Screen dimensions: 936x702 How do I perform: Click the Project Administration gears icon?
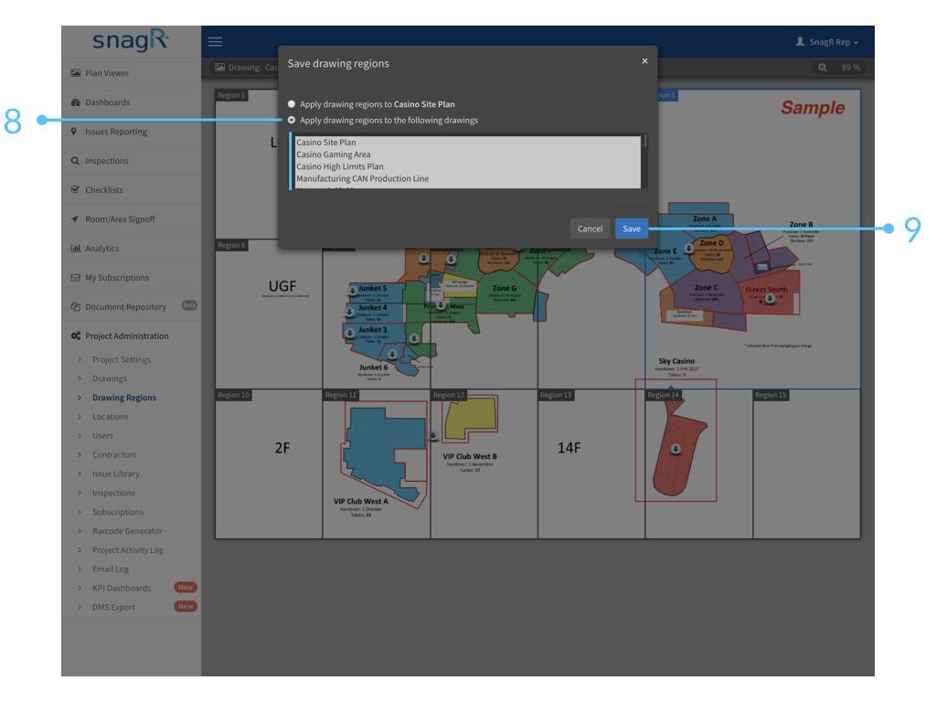76,336
